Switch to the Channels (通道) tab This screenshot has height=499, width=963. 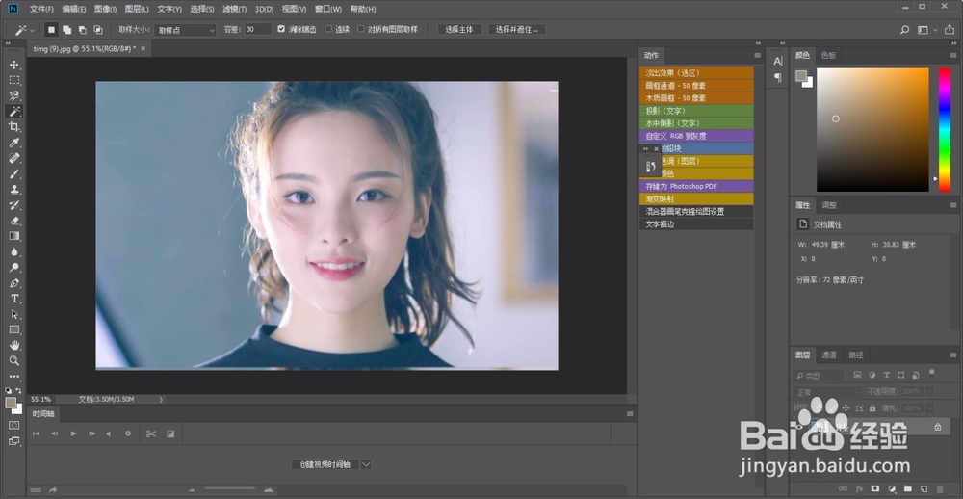(x=829, y=355)
